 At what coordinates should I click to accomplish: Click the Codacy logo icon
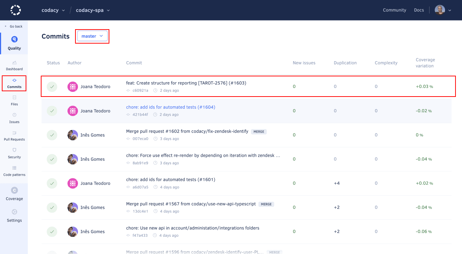(16, 10)
